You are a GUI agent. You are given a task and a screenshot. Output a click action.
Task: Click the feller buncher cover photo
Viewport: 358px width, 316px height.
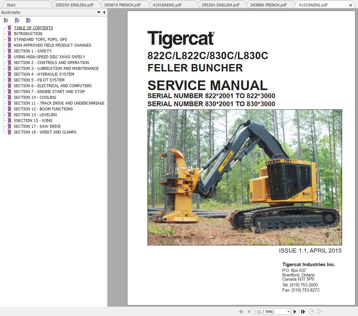[x=244, y=177]
